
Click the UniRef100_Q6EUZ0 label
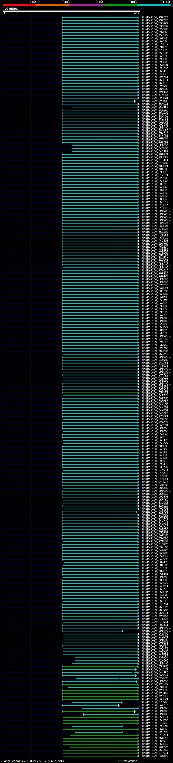click(155, 494)
